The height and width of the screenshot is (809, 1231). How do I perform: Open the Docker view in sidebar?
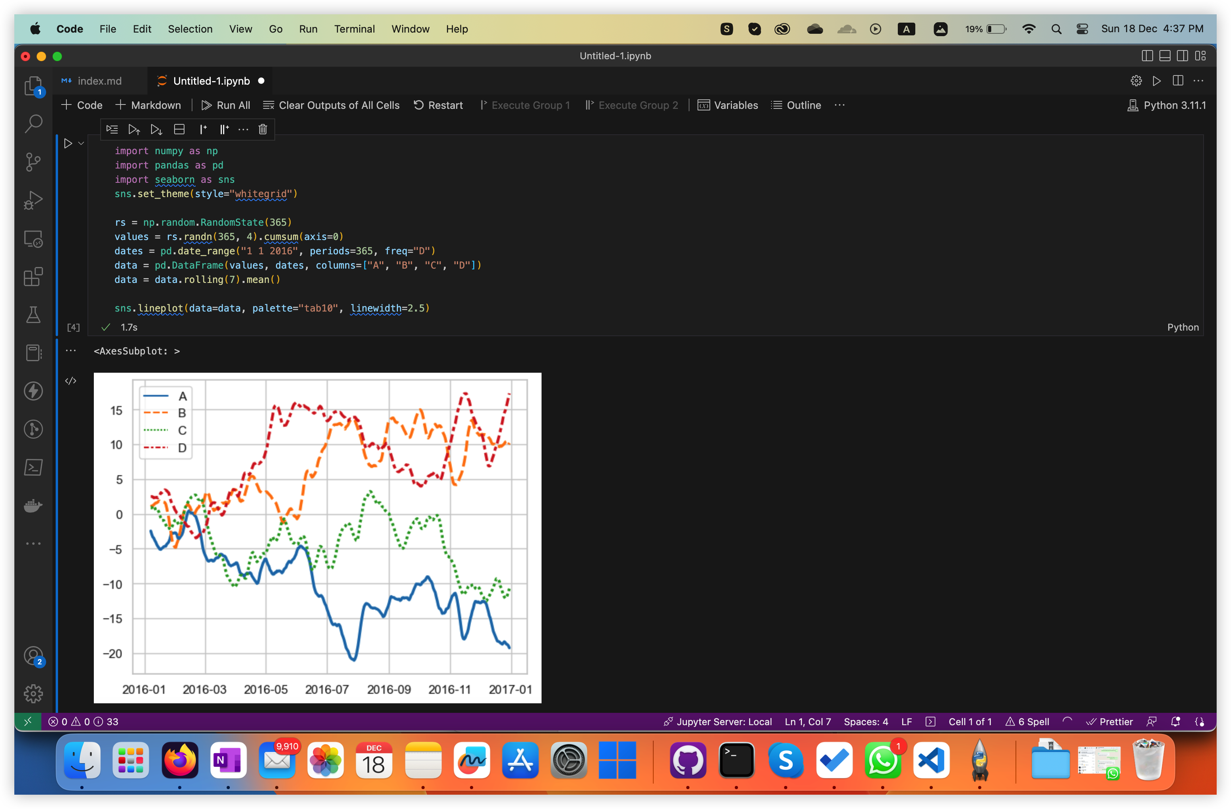click(x=34, y=505)
